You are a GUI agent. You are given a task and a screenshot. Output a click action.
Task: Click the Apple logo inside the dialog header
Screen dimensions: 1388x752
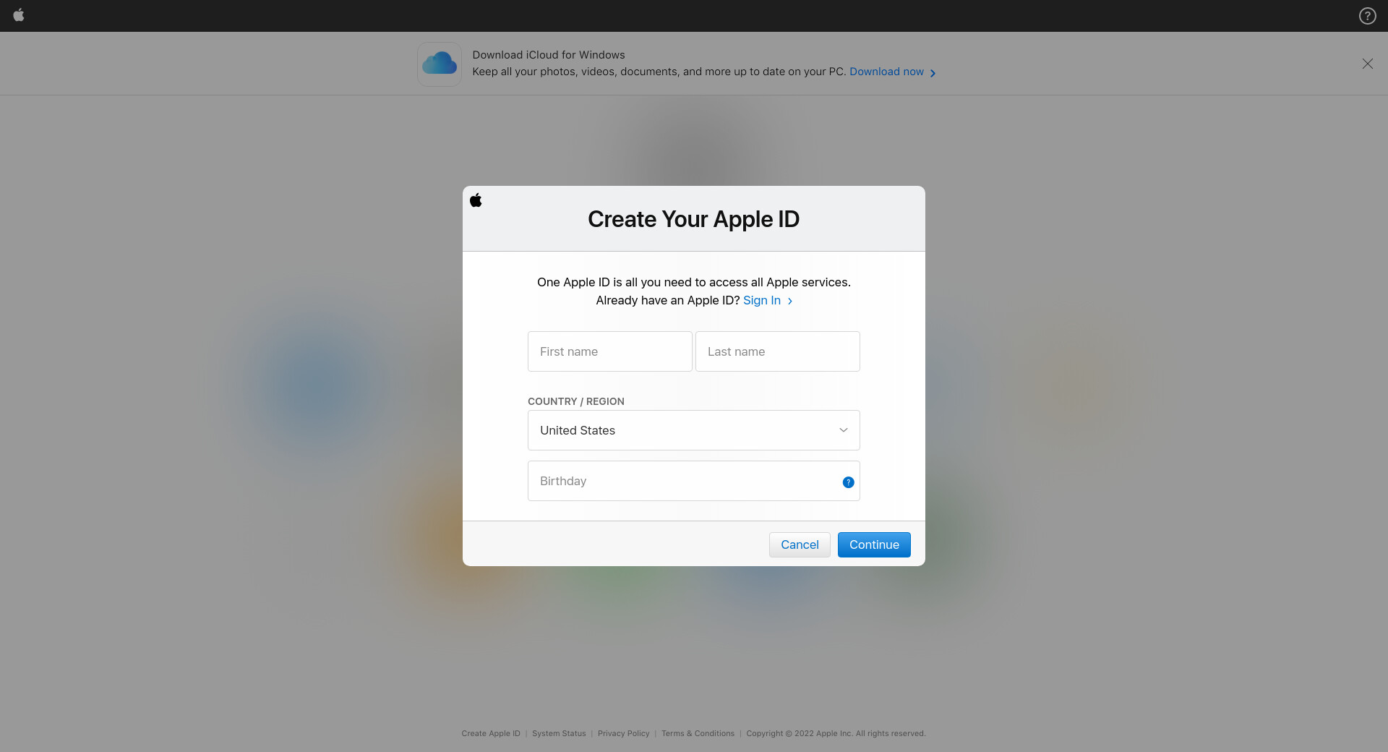click(x=476, y=200)
